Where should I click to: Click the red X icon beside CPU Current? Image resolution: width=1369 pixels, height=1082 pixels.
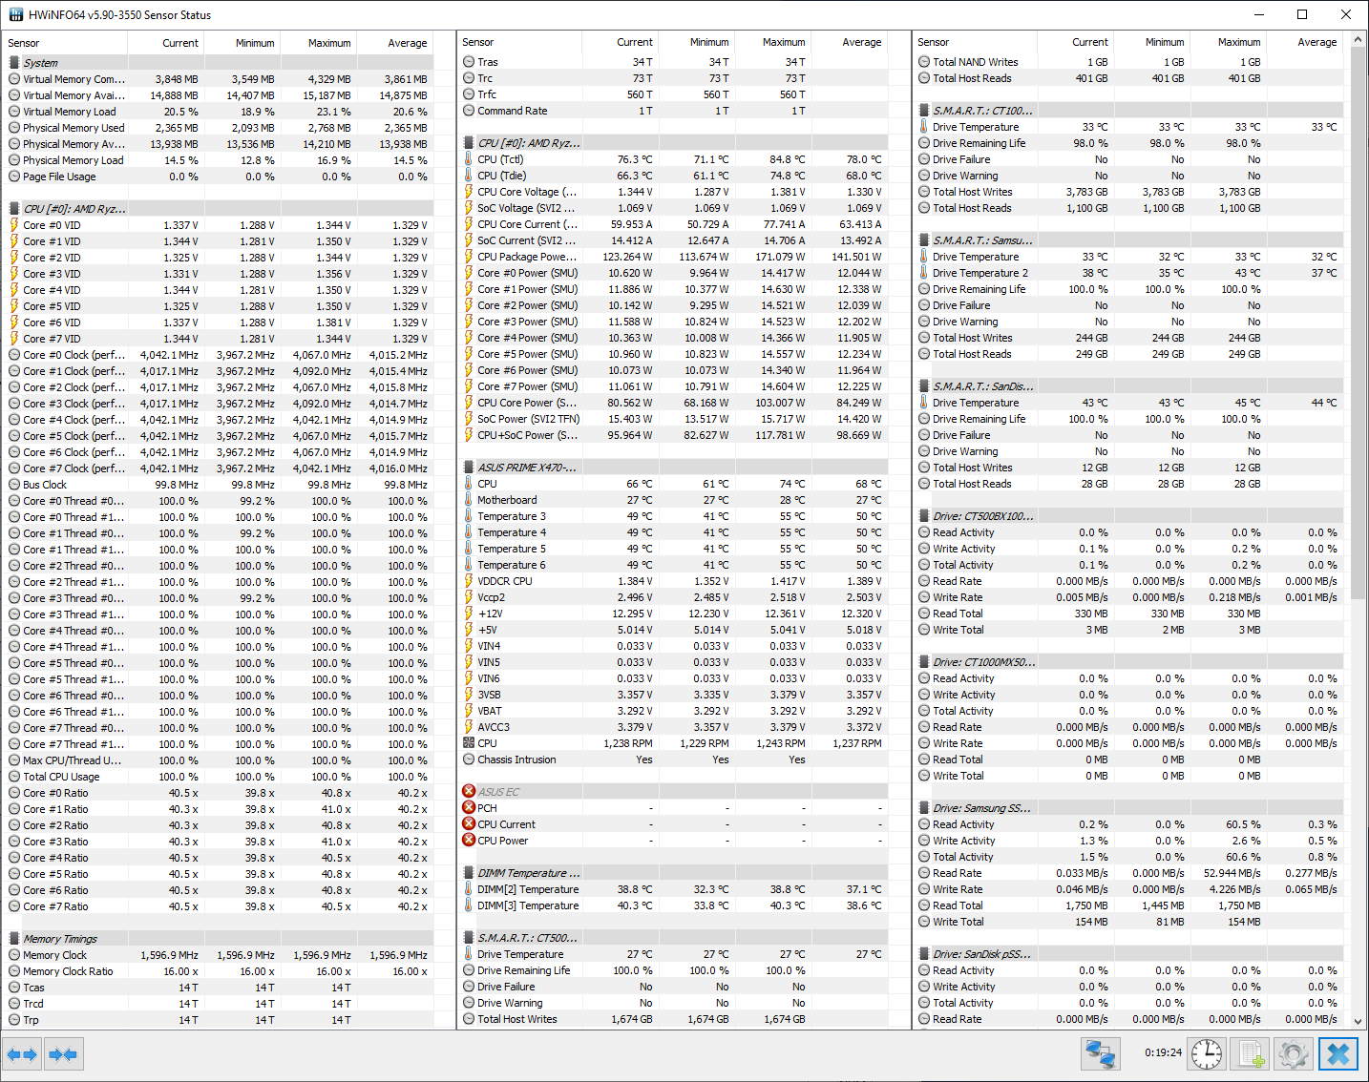[x=469, y=823]
